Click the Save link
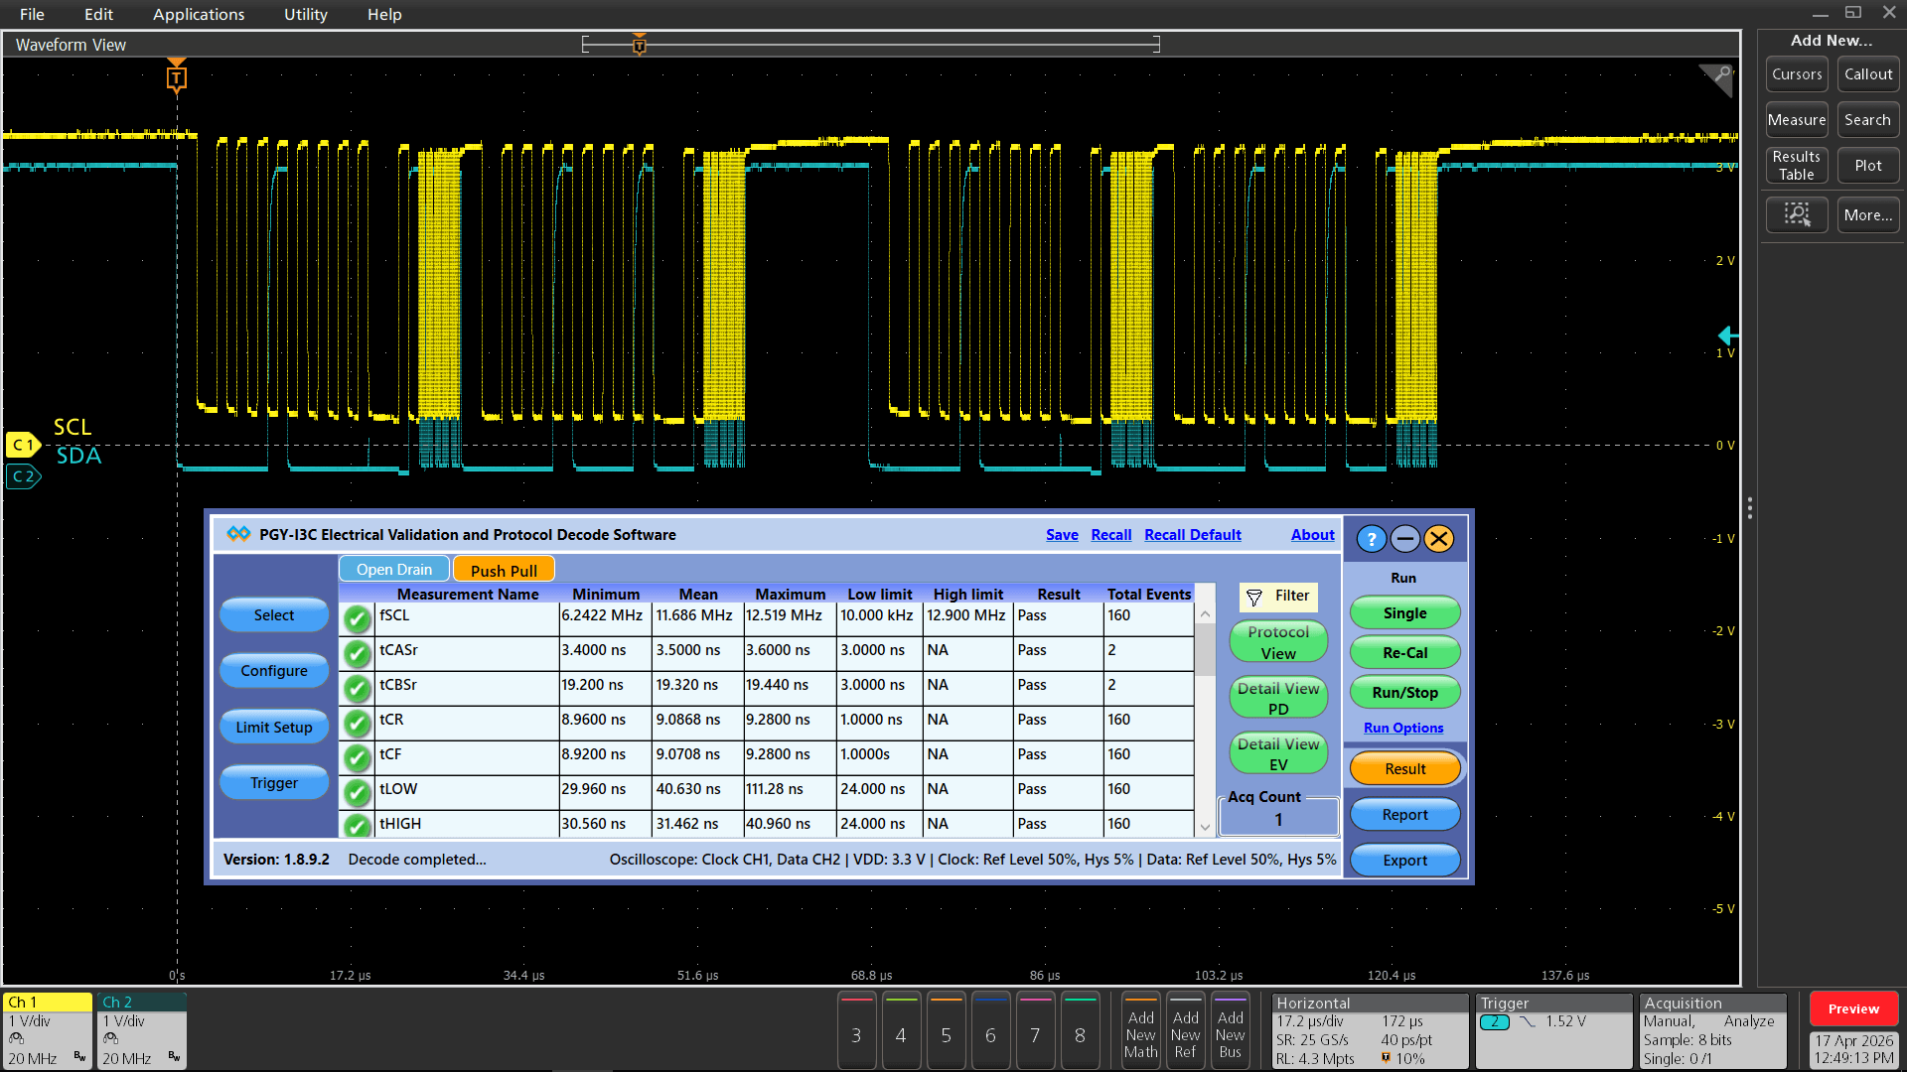The height and width of the screenshot is (1072, 1907). (1062, 534)
